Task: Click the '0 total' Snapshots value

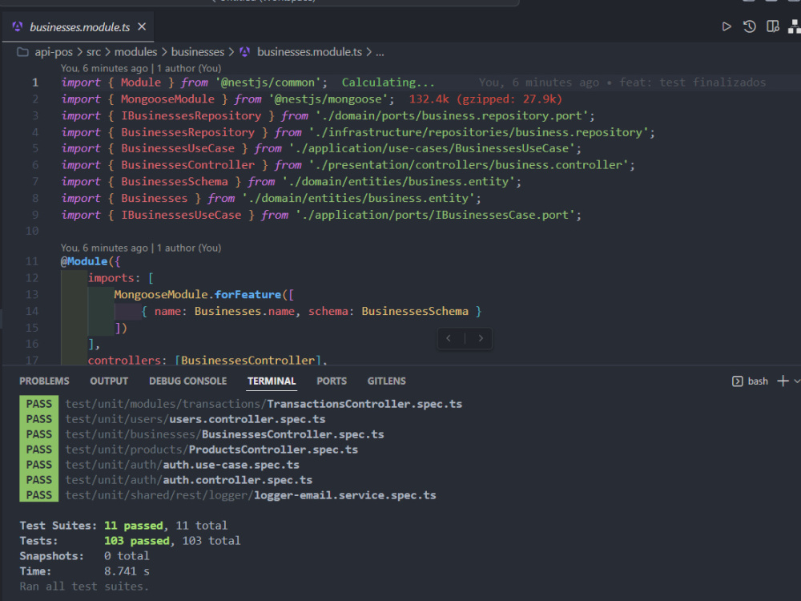Action: (x=127, y=556)
